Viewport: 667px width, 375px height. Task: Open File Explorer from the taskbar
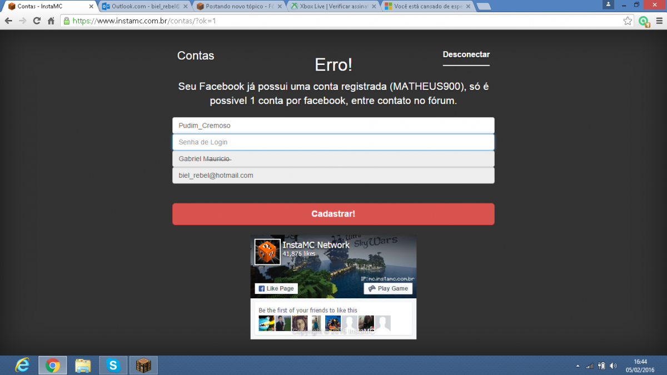click(x=83, y=365)
